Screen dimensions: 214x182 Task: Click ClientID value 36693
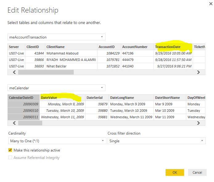35,66
